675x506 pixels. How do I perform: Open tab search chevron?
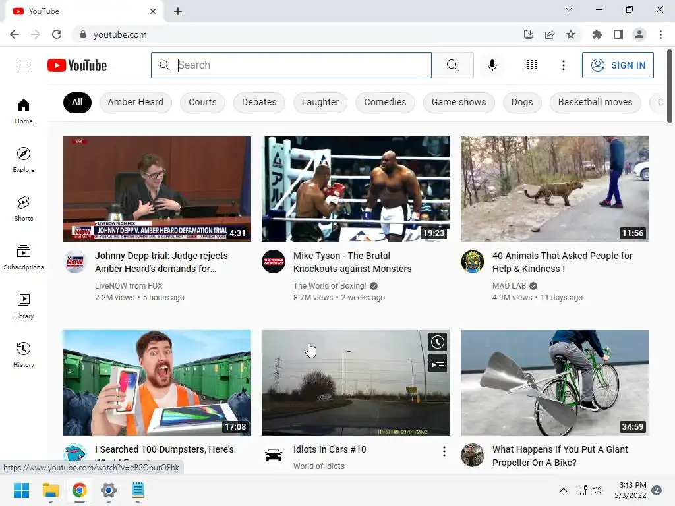[569, 9]
